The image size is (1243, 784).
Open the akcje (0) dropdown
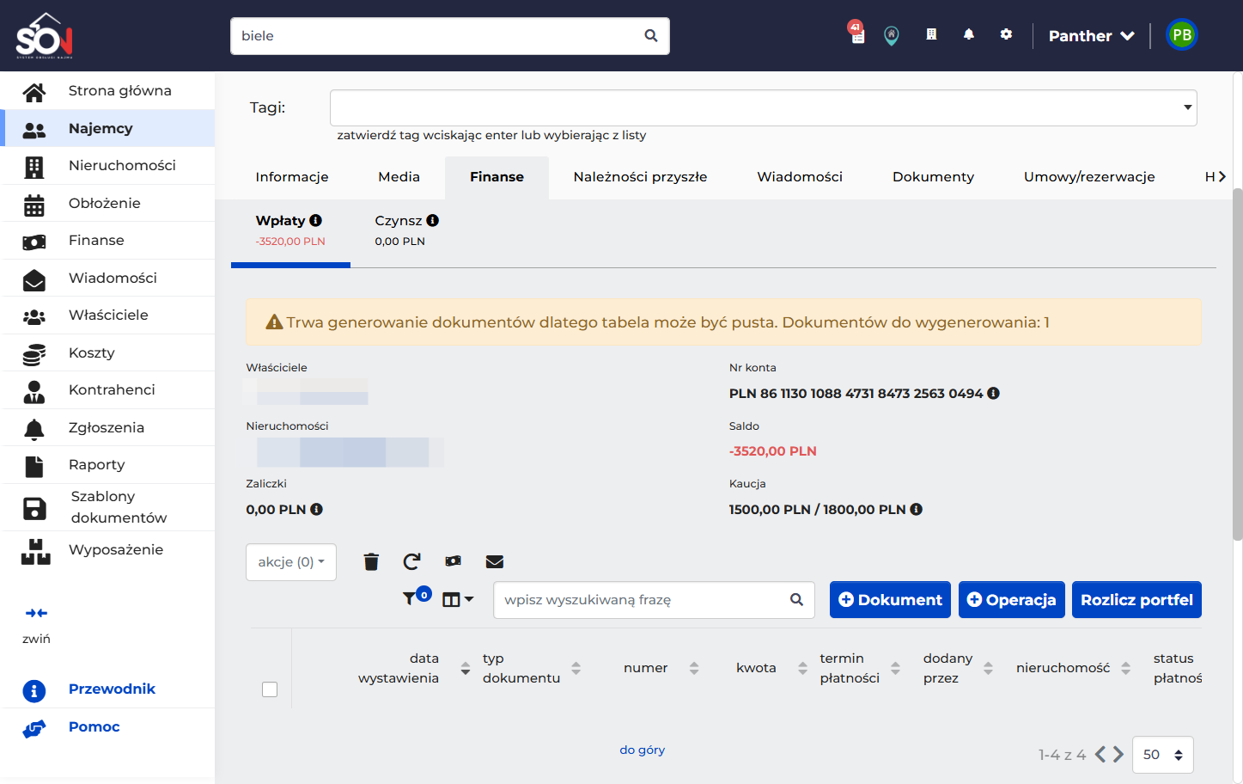pos(291,562)
